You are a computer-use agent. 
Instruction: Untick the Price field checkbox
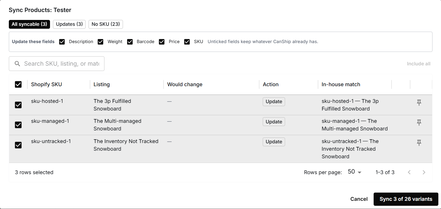(x=162, y=42)
